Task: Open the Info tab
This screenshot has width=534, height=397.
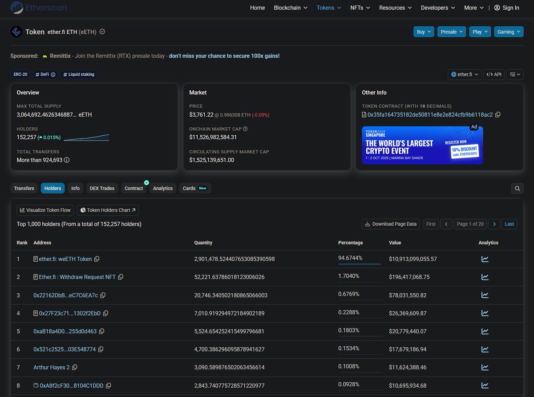Action: [76, 188]
